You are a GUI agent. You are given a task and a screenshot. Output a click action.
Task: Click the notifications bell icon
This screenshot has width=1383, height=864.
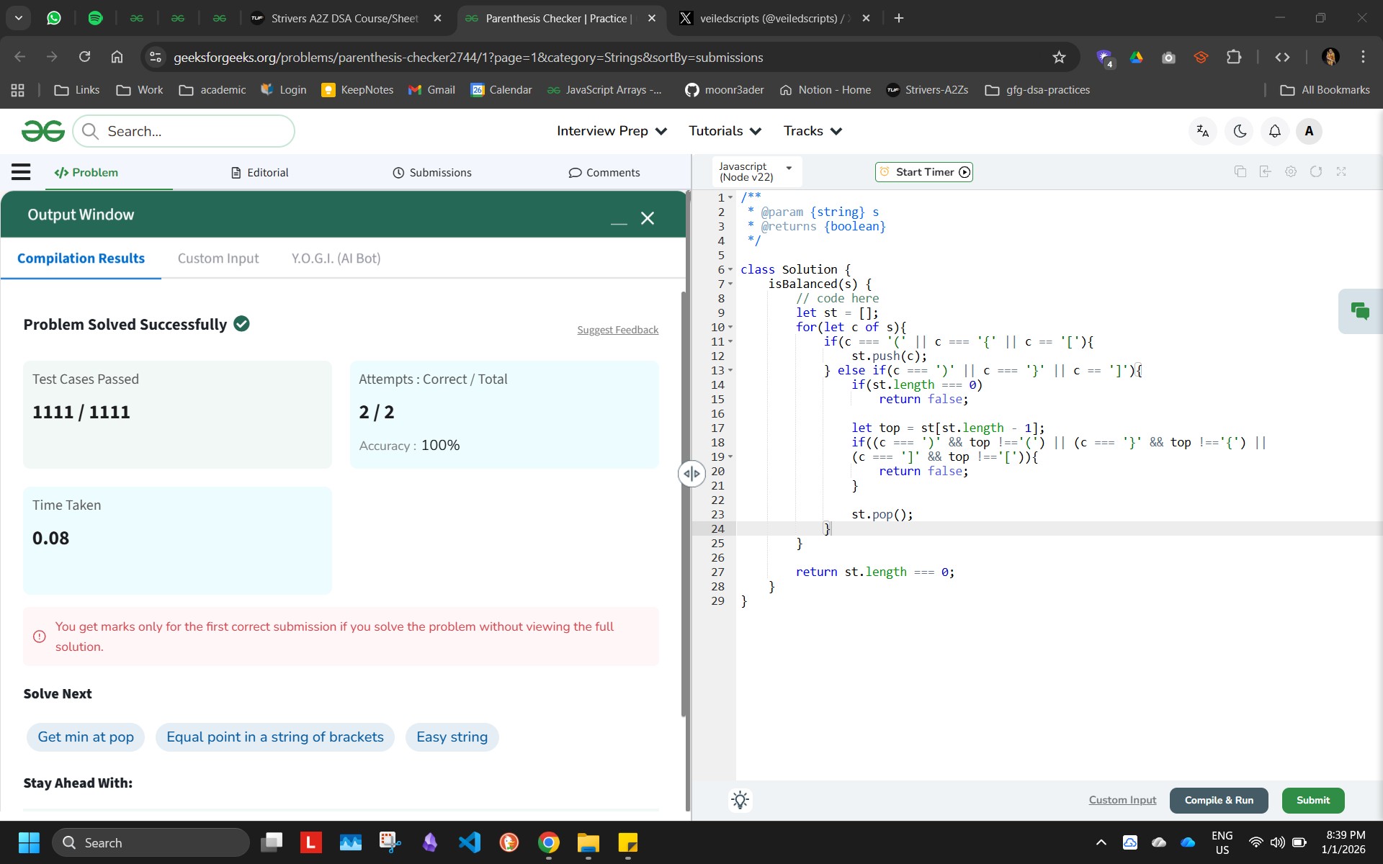[1274, 131]
